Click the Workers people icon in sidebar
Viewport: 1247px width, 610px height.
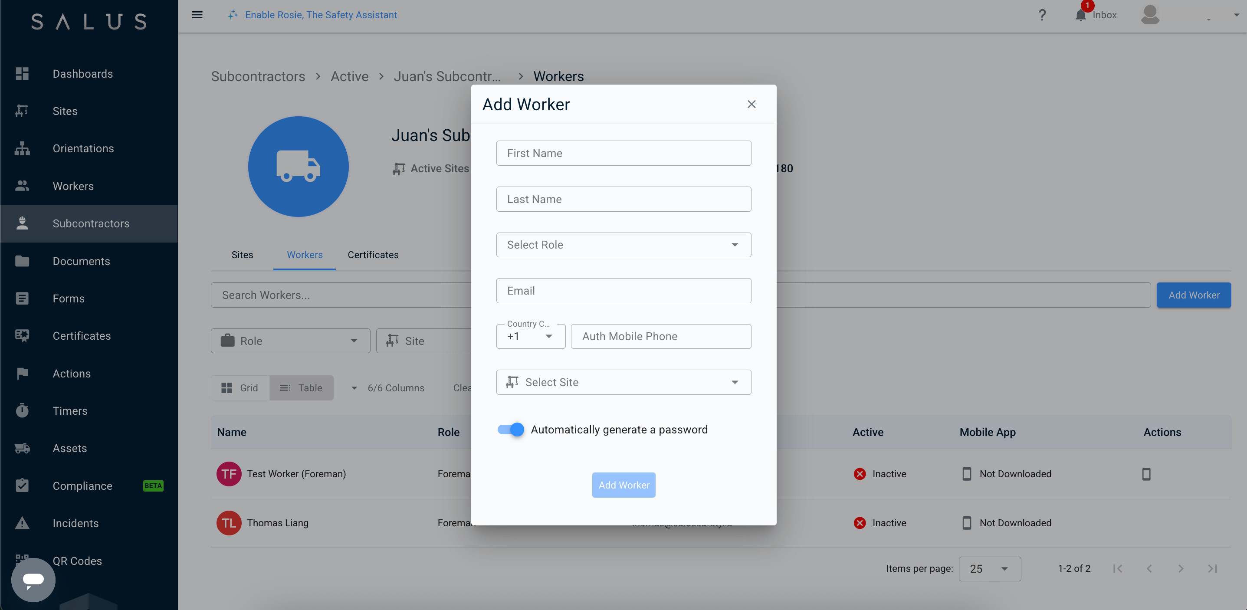pos(22,186)
